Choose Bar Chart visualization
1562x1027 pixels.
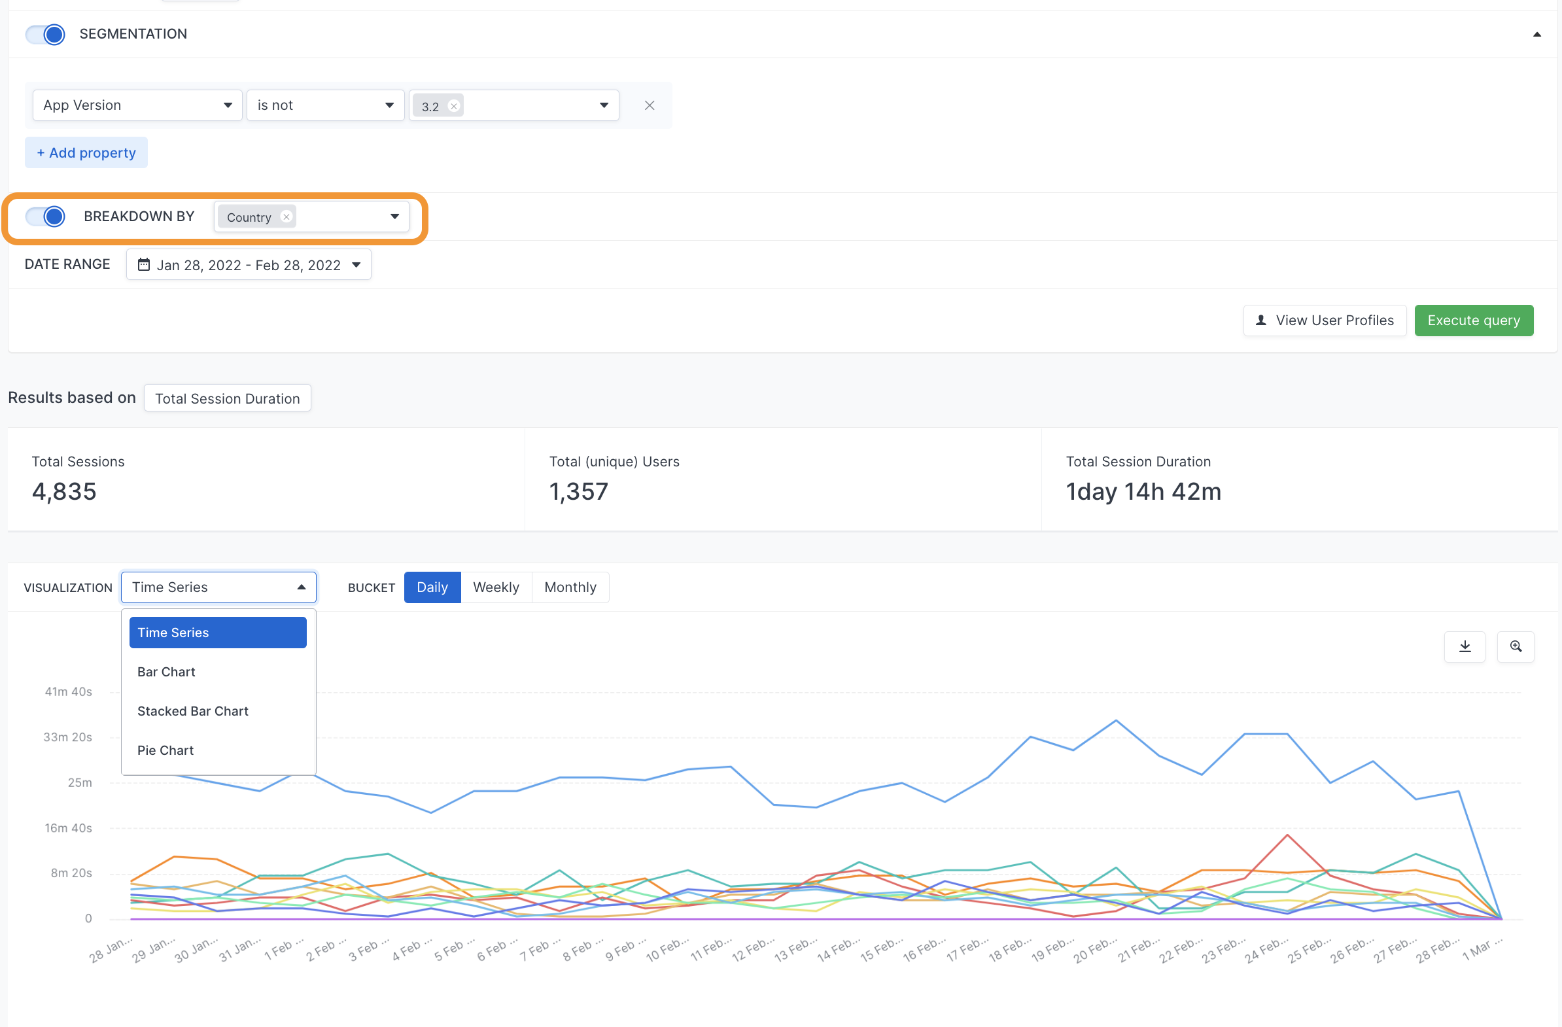pyautogui.click(x=218, y=672)
